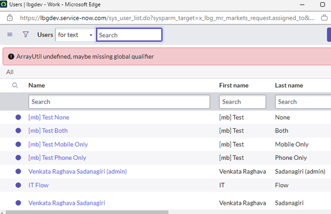Click 'Both' last name cell
Image resolution: width=331 pixels, height=214 pixels.
(281, 131)
